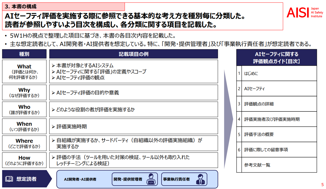
Task: Select the How category box
Action: (x=25, y=160)
